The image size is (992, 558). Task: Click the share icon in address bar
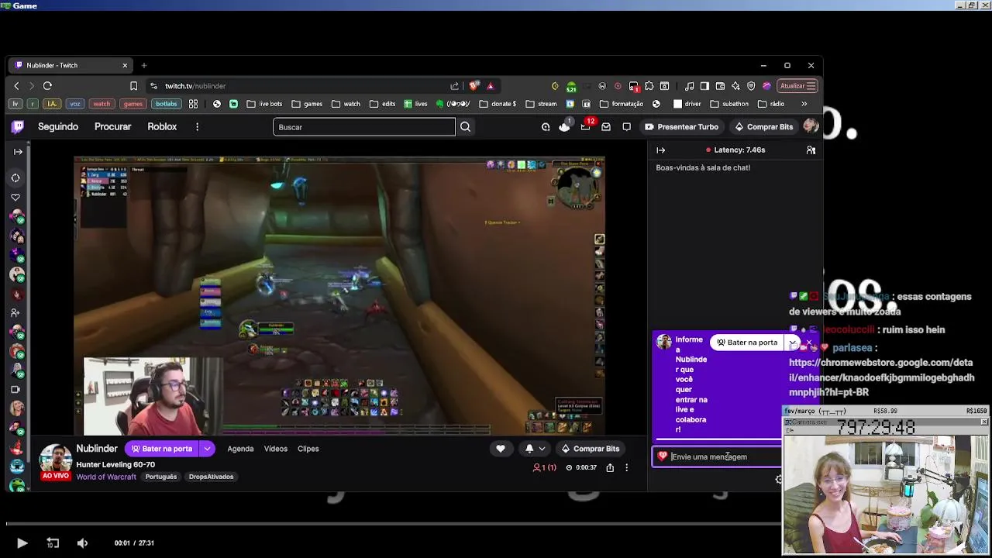[454, 86]
